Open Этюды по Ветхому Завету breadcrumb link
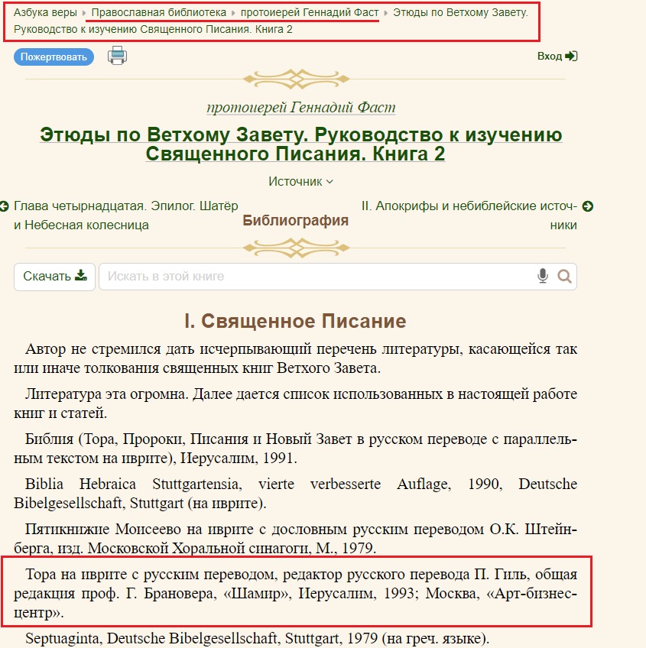The height and width of the screenshot is (648, 646). pyautogui.click(x=271, y=21)
